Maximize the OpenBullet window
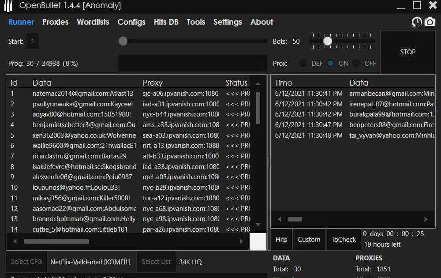Viewport: 441px width, 278px height. click(417, 5)
